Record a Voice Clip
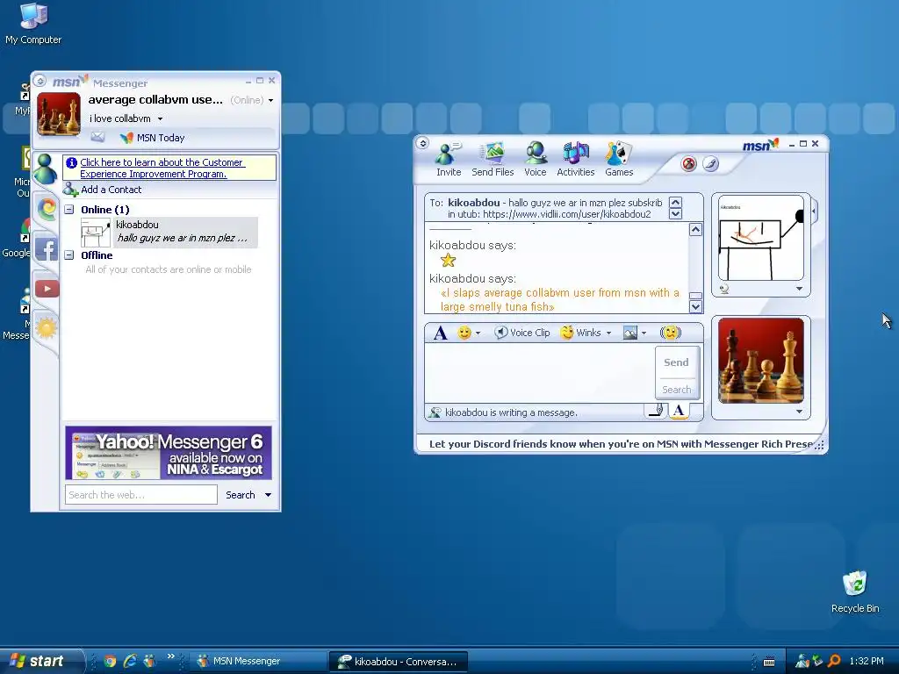899x674 pixels. click(x=522, y=333)
